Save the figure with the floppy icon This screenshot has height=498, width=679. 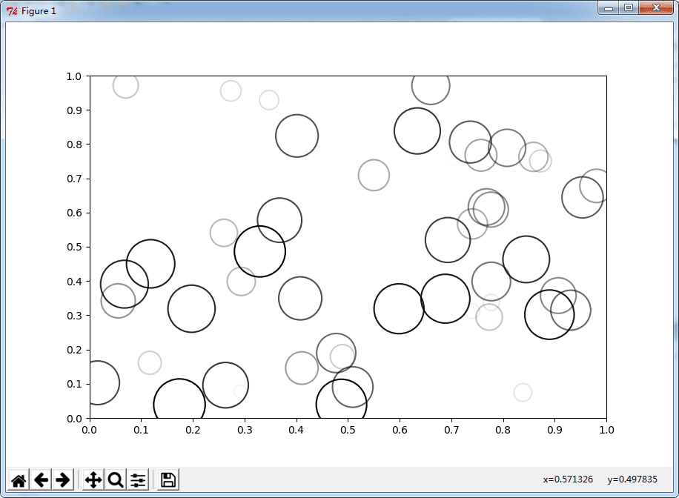coord(168,479)
